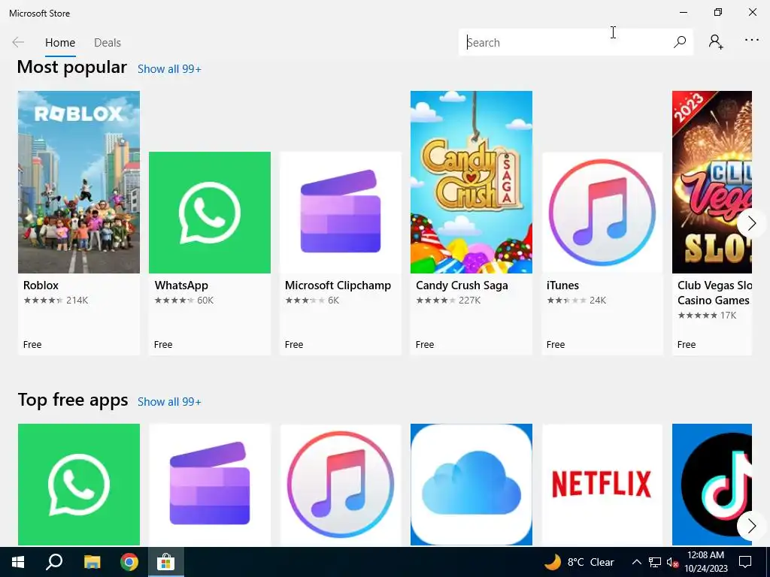Go back with the arrow icon
Screen dimensions: 770x577
18,42
